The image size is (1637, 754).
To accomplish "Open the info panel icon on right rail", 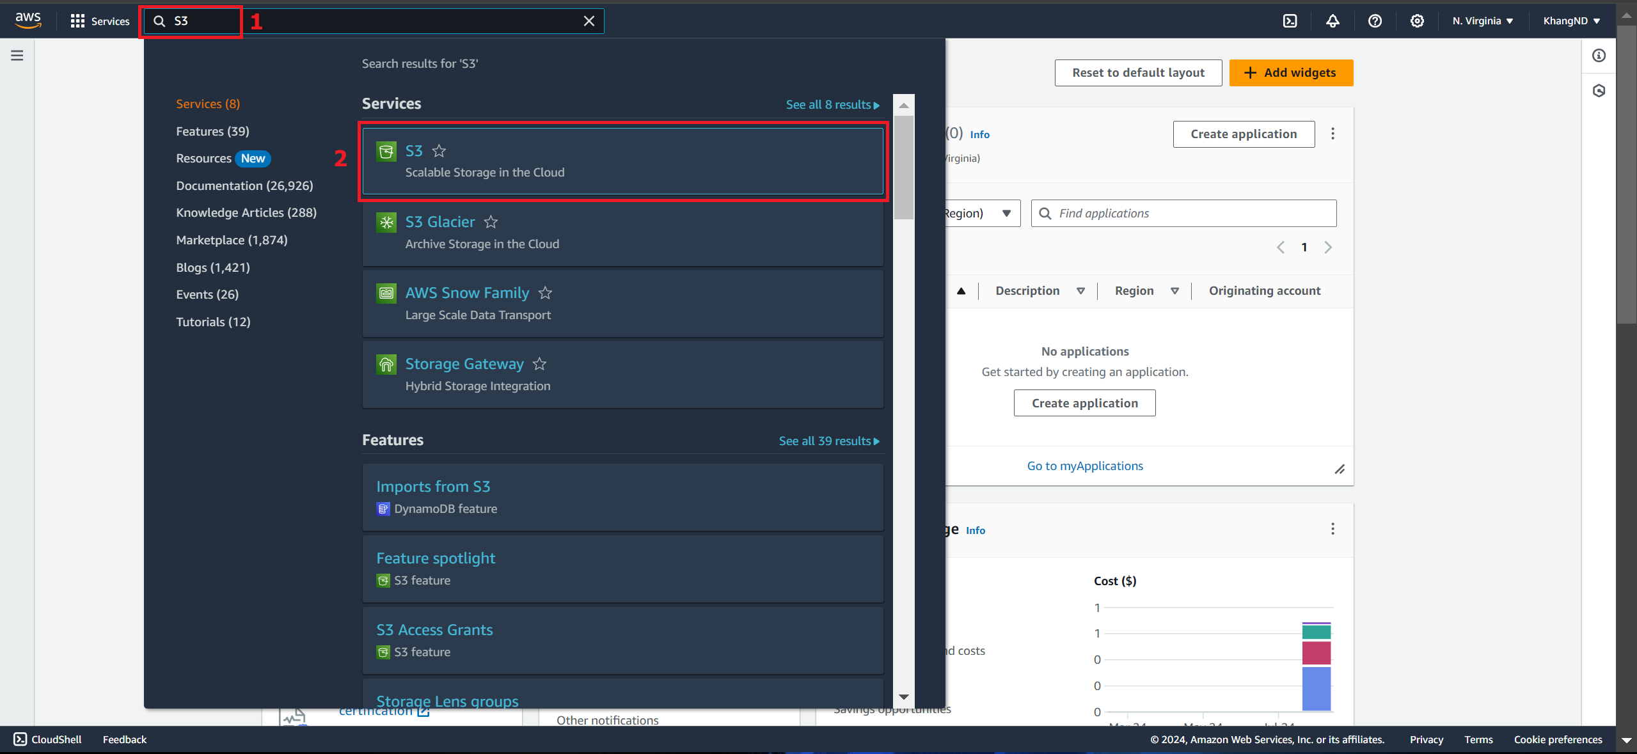I will pyautogui.click(x=1599, y=56).
